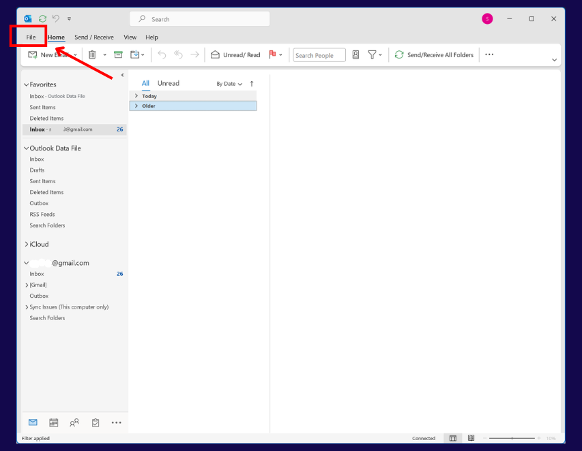Expand the Today message group
The width and height of the screenshot is (582, 451).
pyautogui.click(x=136, y=96)
